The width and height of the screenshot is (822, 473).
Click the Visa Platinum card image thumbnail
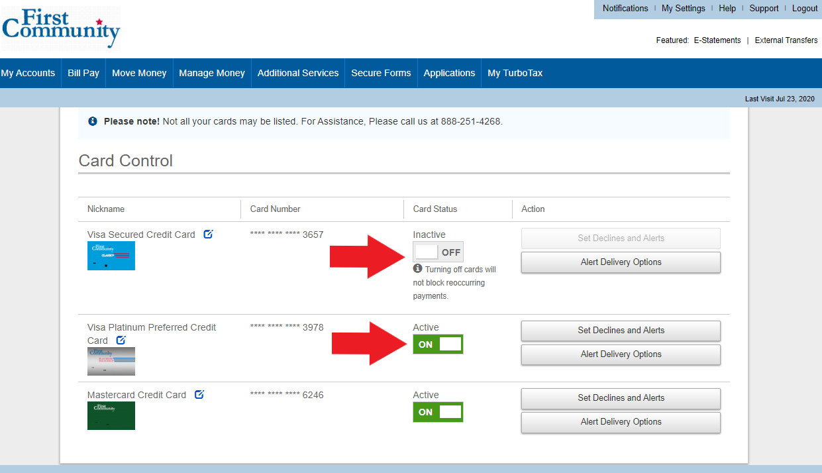coord(111,362)
